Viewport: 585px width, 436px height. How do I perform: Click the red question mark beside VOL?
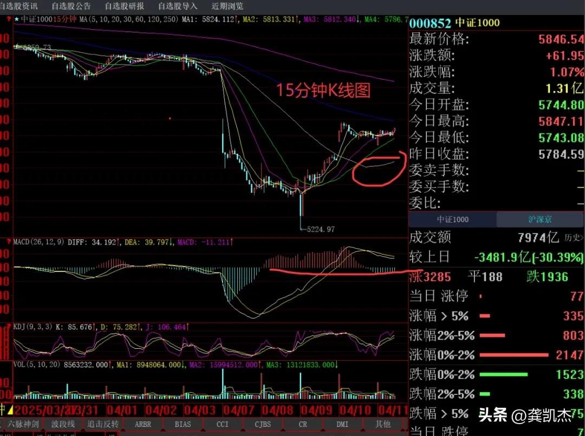[9, 365]
